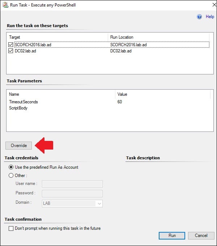Click the TimeoutSeconds value 60
This screenshot has width=217, height=246.
point(120,102)
